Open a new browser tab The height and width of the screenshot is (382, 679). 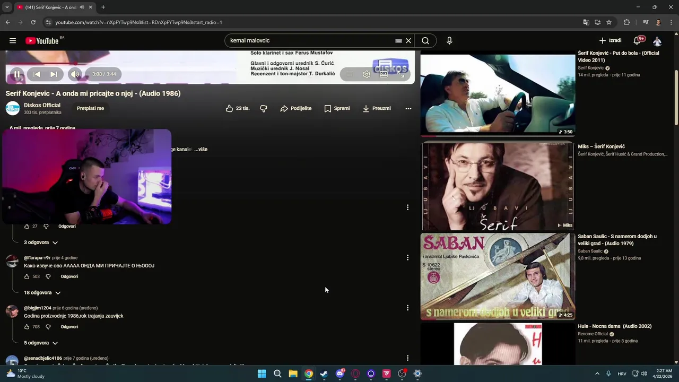click(x=103, y=7)
